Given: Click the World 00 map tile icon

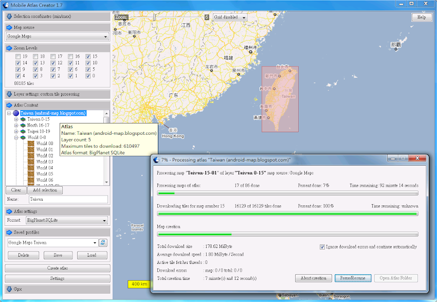Looking at the screenshot, I should [31, 144].
